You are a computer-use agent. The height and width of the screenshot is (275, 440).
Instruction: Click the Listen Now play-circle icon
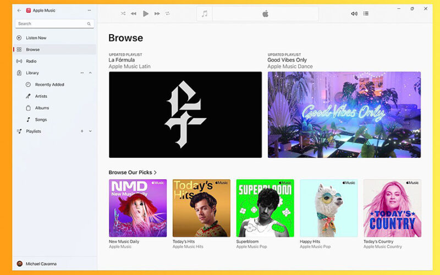point(19,37)
